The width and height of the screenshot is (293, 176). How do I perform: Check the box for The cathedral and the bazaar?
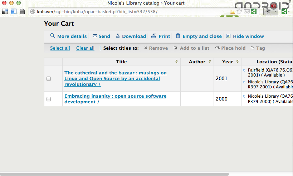pos(49,79)
